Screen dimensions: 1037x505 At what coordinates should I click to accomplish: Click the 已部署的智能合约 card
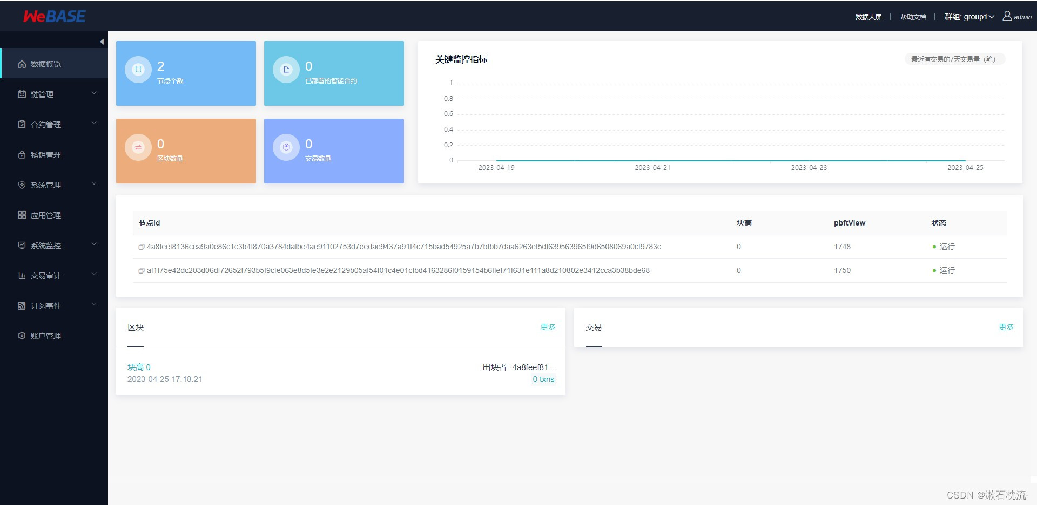click(x=334, y=73)
